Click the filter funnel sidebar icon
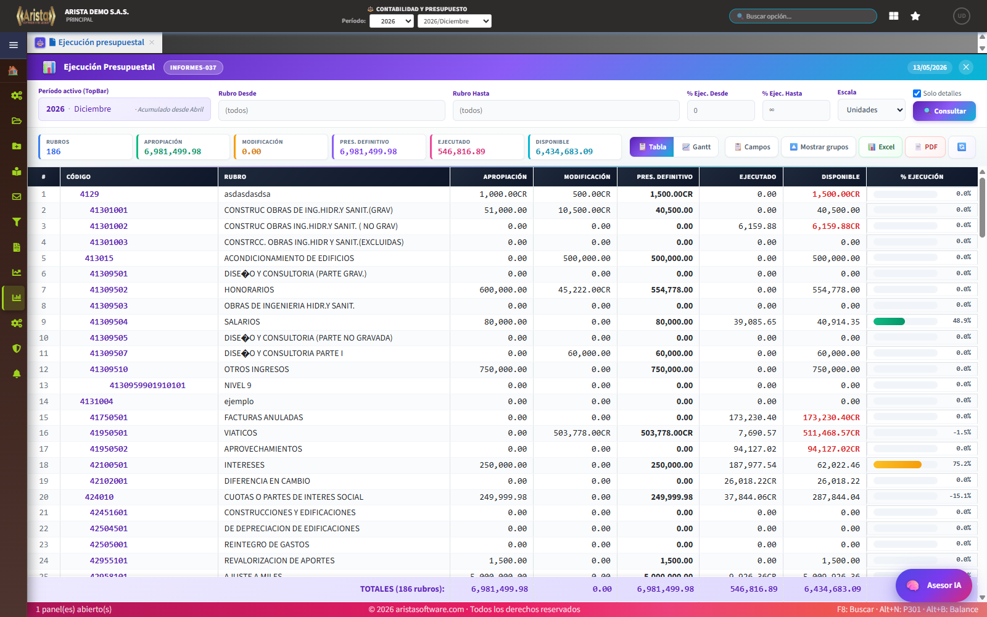The height and width of the screenshot is (617, 987). [x=17, y=222]
